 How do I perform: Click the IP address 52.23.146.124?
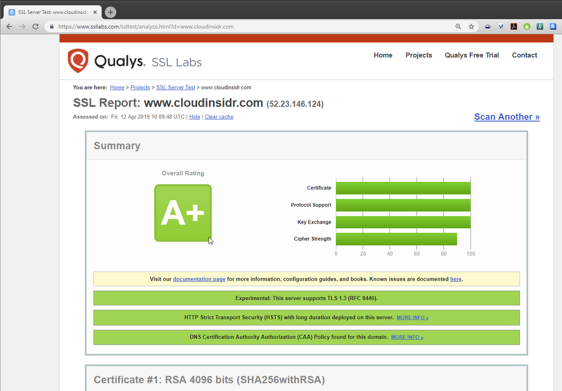pyautogui.click(x=295, y=104)
